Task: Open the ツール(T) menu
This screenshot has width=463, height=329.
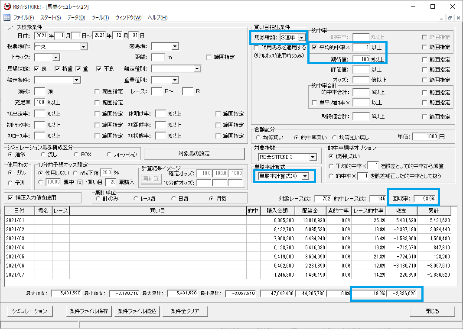Action: tap(100, 18)
